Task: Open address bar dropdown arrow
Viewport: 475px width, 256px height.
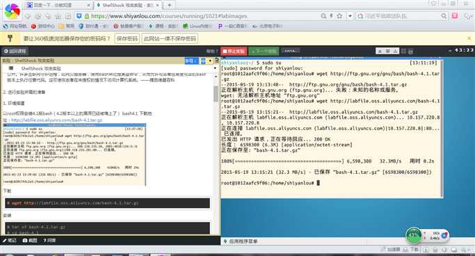Action: [351, 16]
